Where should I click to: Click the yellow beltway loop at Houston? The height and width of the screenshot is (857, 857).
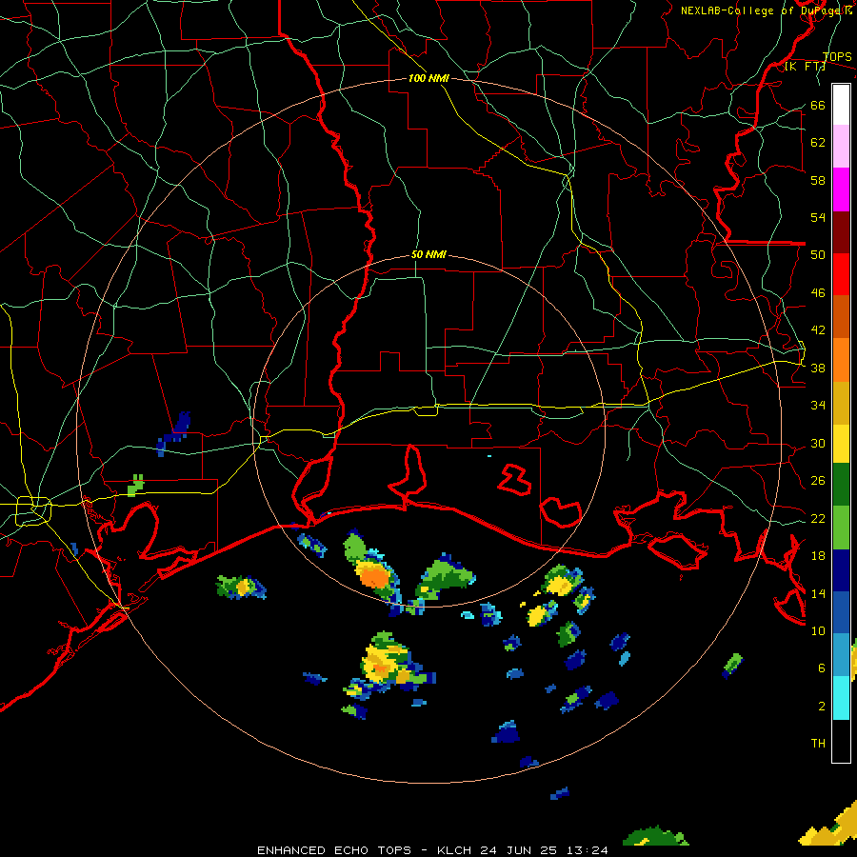tap(33, 511)
